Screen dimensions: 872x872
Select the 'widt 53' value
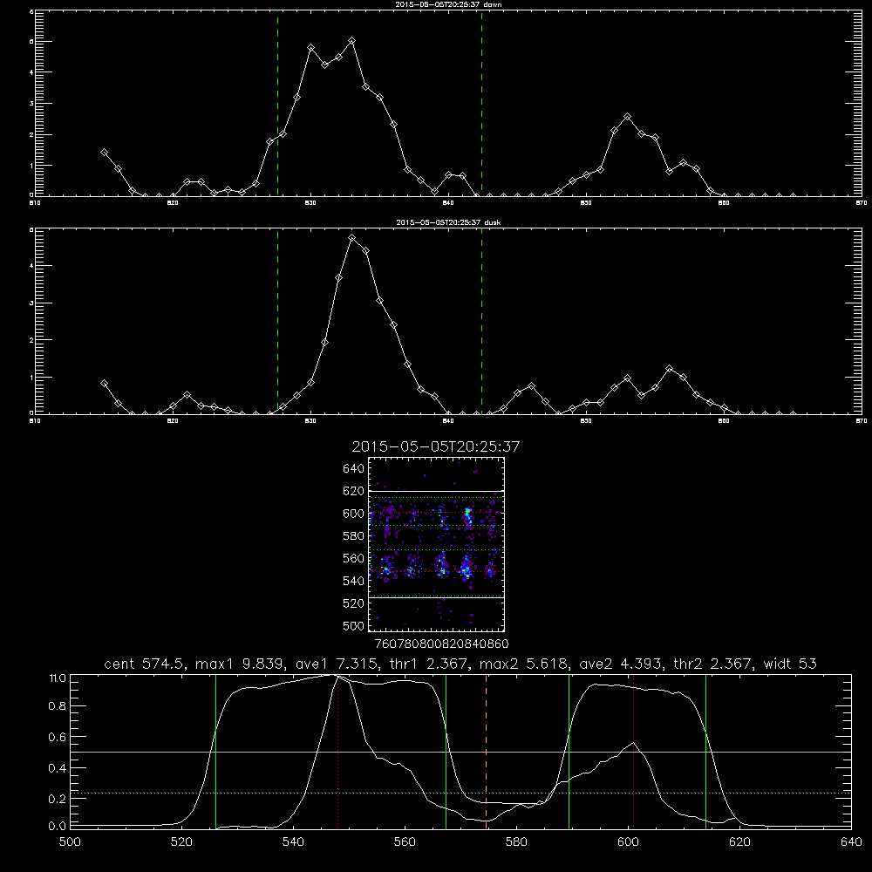[x=790, y=664]
